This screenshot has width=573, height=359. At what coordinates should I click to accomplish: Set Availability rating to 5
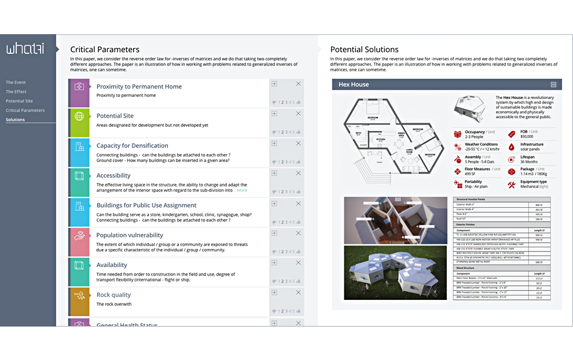click(x=295, y=281)
